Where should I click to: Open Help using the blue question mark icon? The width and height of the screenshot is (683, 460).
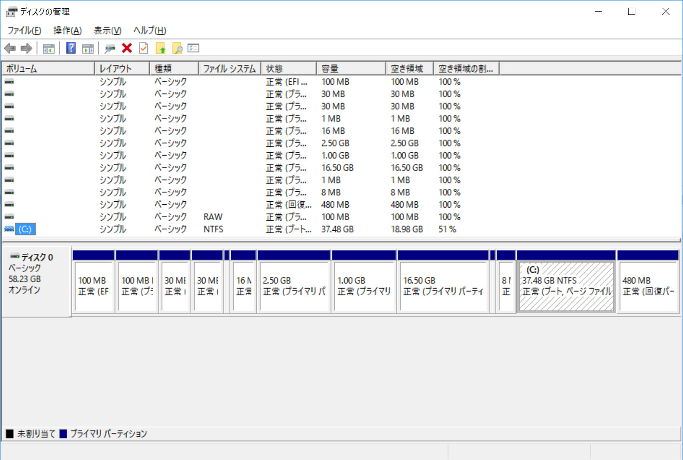(x=70, y=48)
